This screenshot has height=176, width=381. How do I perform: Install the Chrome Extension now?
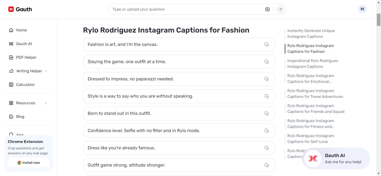coord(29,163)
